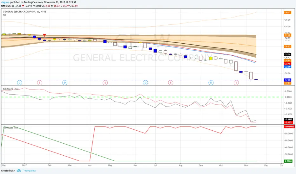Screen dimensions: 296x174
Task: Click the Oct label on time axis
Action: [221, 165]
